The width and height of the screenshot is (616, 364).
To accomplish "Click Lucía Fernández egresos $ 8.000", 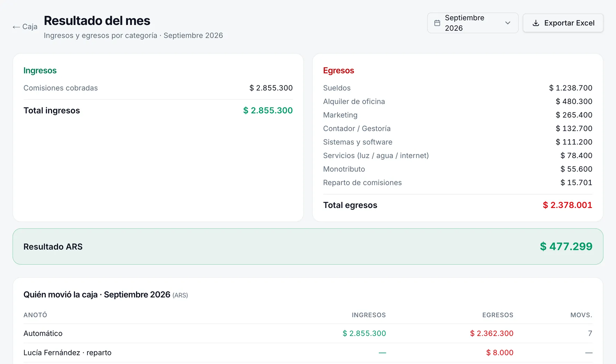I will click(x=500, y=353).
